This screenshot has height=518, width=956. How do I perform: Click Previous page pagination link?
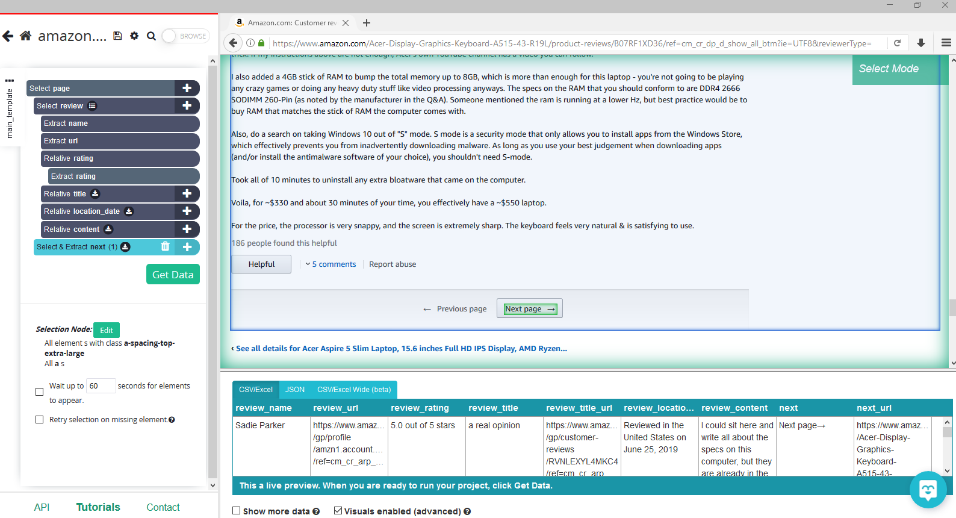point(455,309)
